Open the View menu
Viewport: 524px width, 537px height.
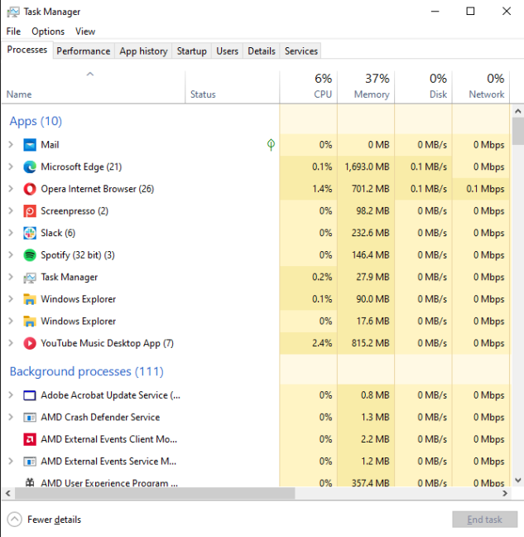coord(85,31)
